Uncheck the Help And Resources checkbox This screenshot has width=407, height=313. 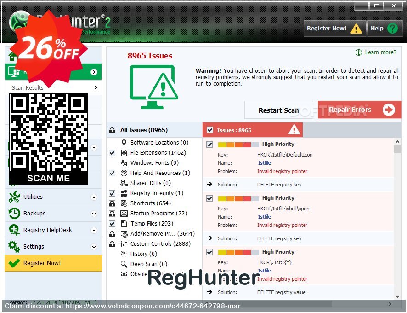[x=112, y=173]
